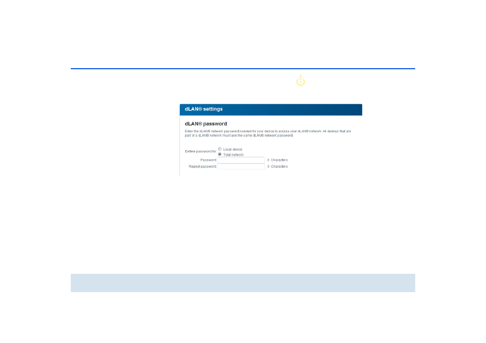Click the dLAN® password heading
The width and height of the screenshot is (486, 343).
coord(206,124)
